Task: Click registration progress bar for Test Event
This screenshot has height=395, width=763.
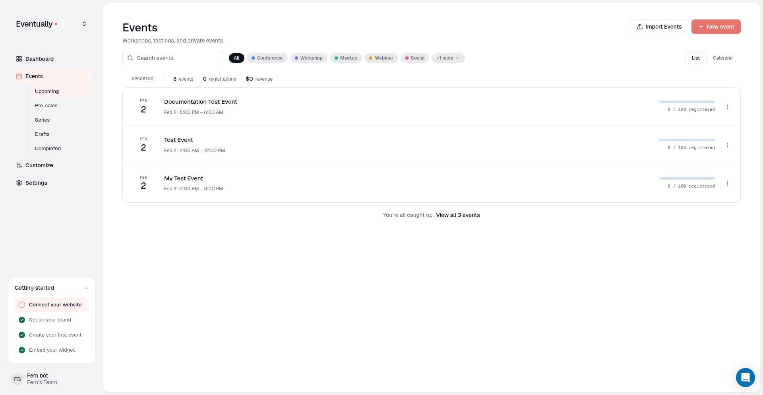Action: 687,140
